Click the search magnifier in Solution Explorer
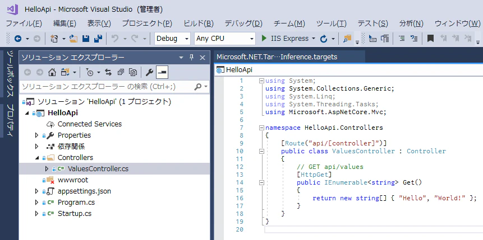483x240 pixels. point(198,87)
